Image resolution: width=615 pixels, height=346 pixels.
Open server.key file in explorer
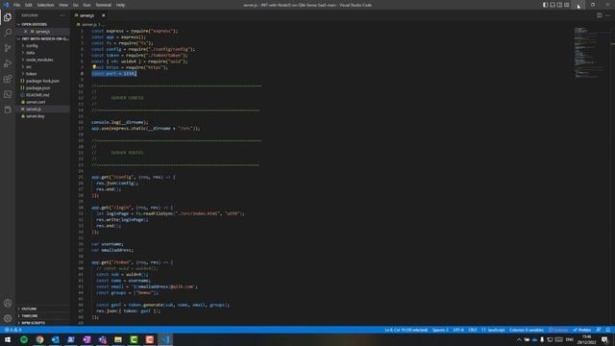[x=35, y=116]
